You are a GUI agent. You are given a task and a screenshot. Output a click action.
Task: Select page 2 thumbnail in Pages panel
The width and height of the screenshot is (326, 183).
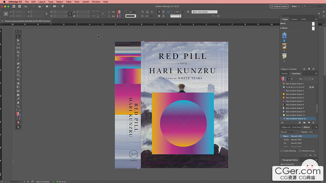[x=284, y=46]
